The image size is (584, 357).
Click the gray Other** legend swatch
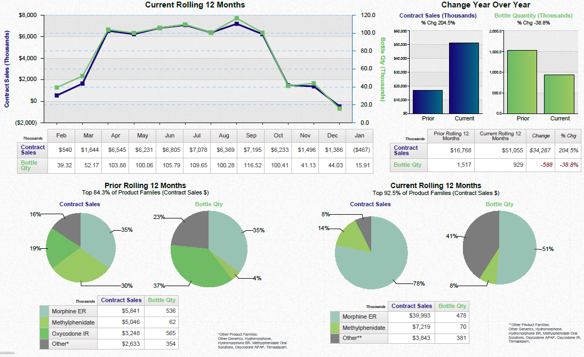coord(336,339)
